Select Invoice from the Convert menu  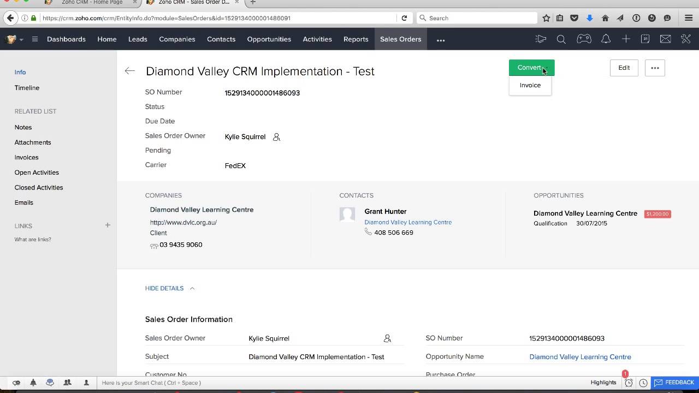point(530,85)
